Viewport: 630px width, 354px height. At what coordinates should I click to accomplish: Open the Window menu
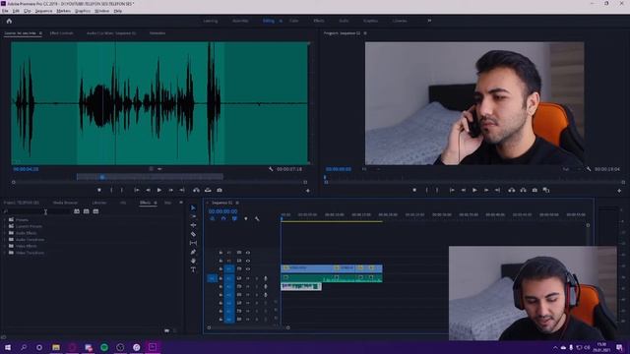click(102, 11)
